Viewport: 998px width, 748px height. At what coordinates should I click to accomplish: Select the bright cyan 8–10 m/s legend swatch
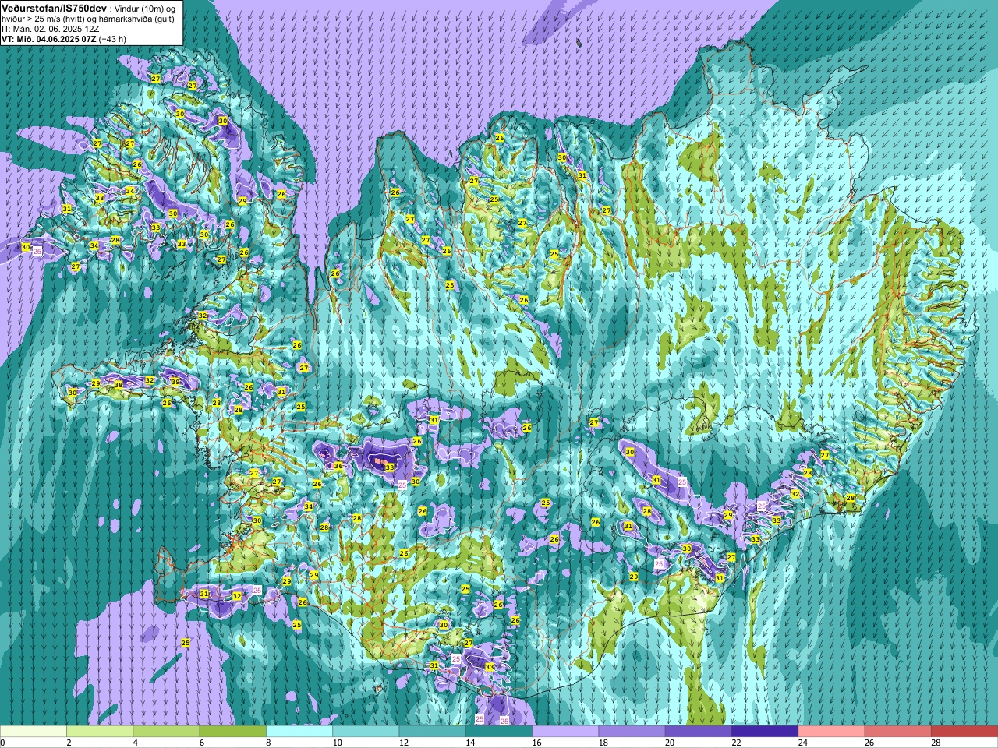[299, 732]
